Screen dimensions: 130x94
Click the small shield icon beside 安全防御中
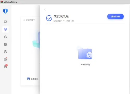click(24, 20)
